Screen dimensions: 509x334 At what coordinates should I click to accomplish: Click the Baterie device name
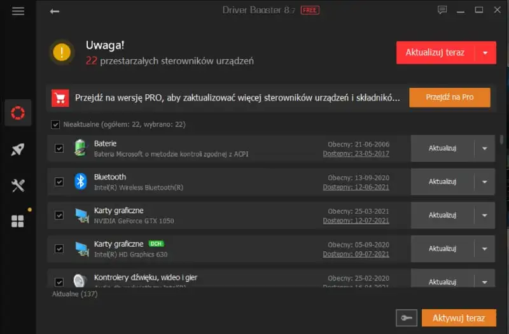coord(105,144)
